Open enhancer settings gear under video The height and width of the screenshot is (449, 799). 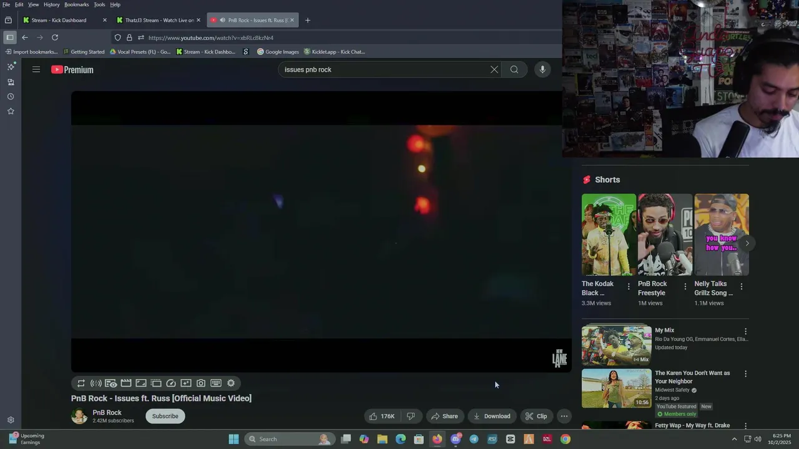click(x=231, y=384)
